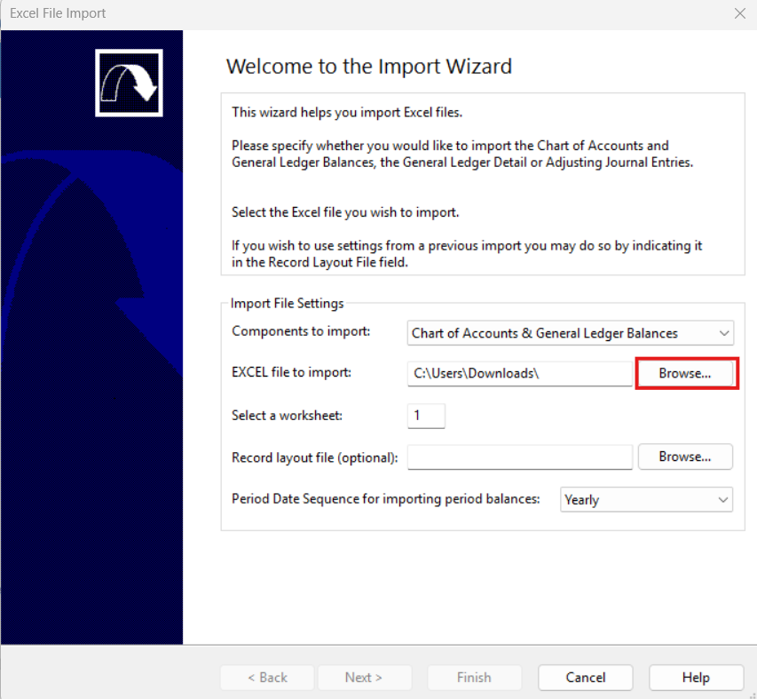This screenshot has height=699, width=757.
Task: Browse for the Excel file to import
Action: (x=685, y=373)
